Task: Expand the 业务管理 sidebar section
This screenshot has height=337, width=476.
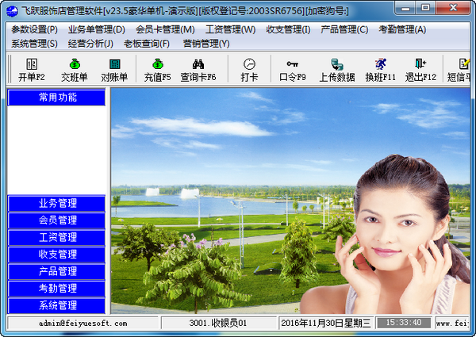Action: [57, 204]
